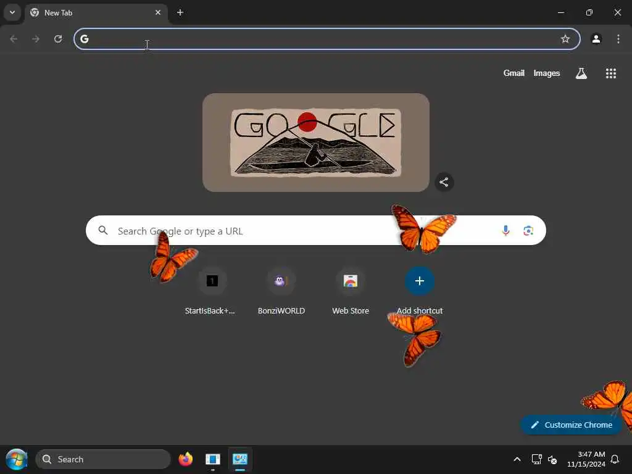Open Search Labs flask icon

coord(581,73)
